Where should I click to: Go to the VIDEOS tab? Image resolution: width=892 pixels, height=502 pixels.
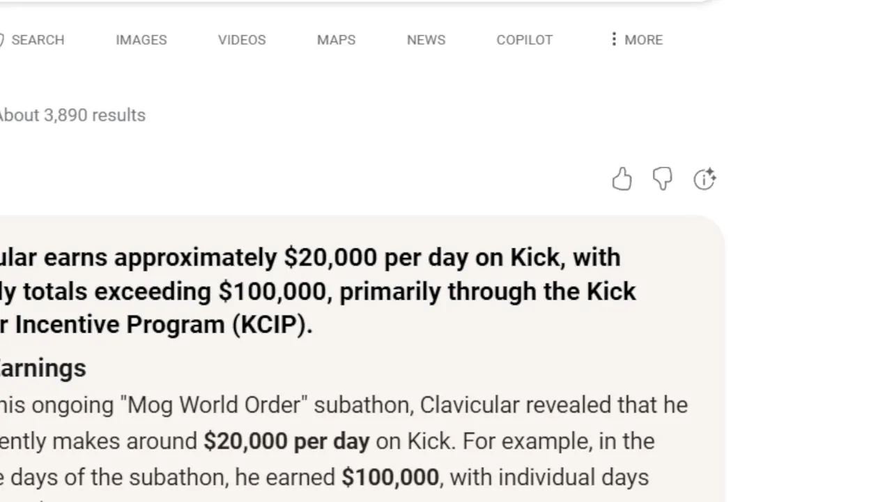(242, 40)
